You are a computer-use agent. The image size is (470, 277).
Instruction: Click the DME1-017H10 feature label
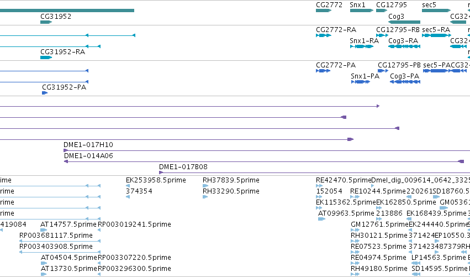[88, 145]
